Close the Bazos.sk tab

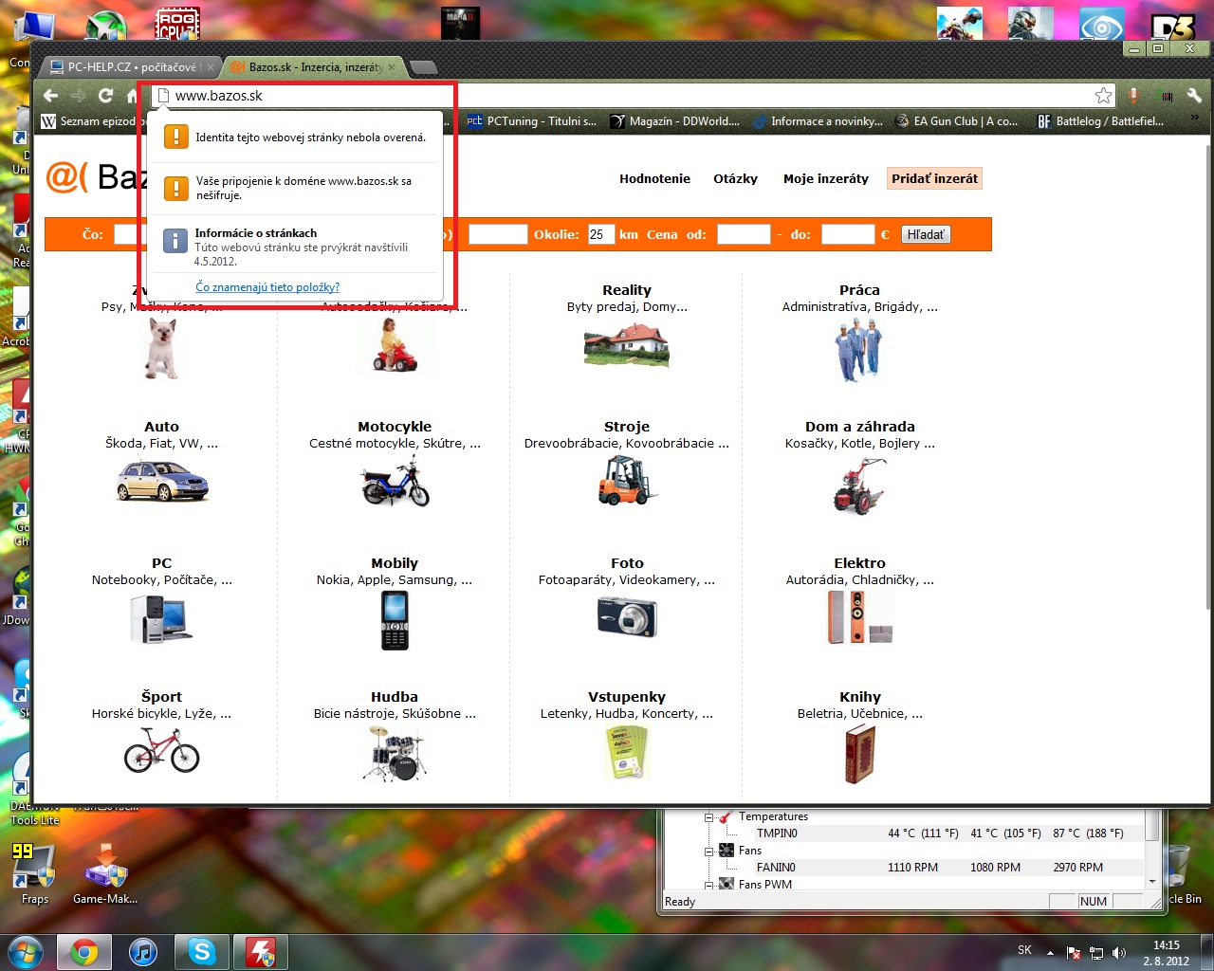point(391,67)
